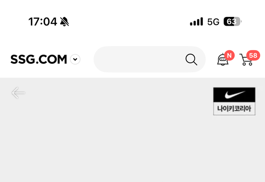265x182 pixels.
Task: Open the 나이키코리아 brand label
Action: click(234, 108)
